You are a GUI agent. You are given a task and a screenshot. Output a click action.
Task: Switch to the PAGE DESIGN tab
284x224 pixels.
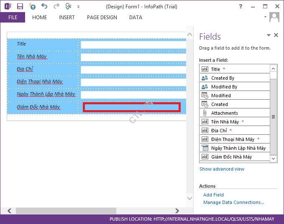102,18
